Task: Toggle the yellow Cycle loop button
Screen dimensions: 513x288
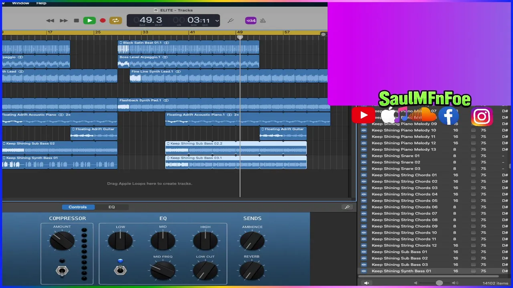Action: coord(115,21)
